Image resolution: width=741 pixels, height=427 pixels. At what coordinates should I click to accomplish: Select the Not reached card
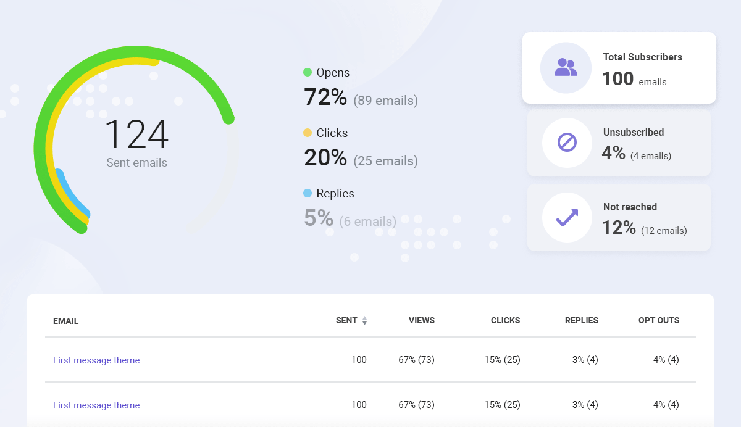619,217
